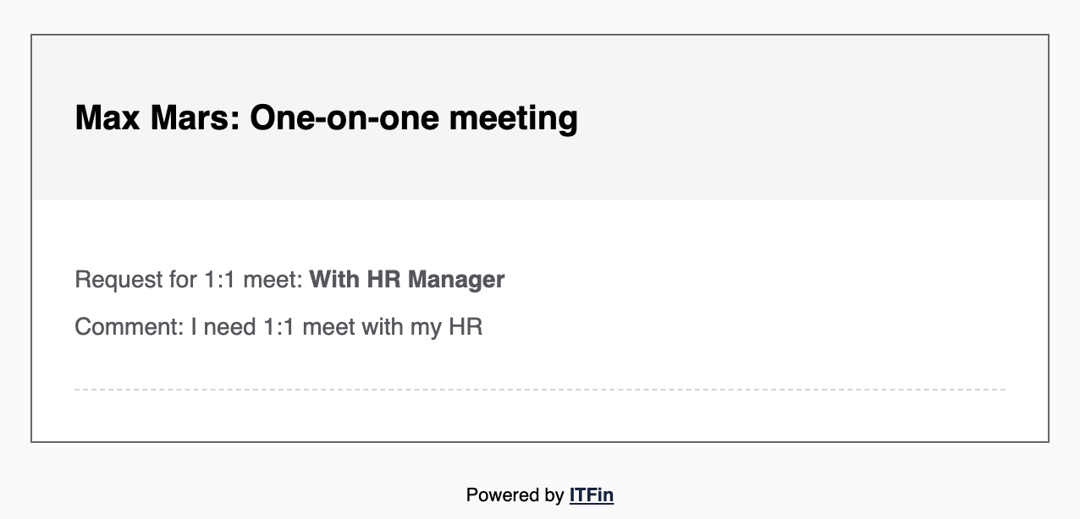Select the bold "With HR Manager" text
This screenshot has width=1080, height=519.
[407, 279]
